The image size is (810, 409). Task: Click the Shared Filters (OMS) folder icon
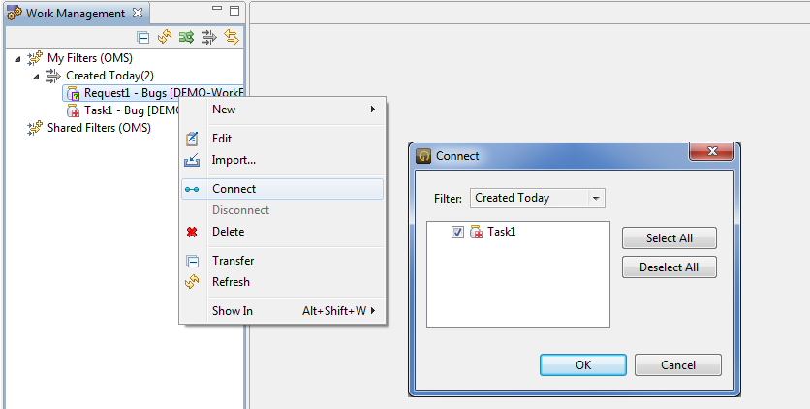35,128
